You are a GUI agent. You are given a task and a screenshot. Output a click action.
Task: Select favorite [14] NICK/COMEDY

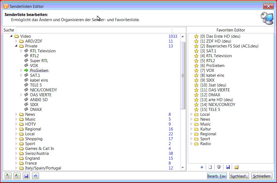coord(218,105)
